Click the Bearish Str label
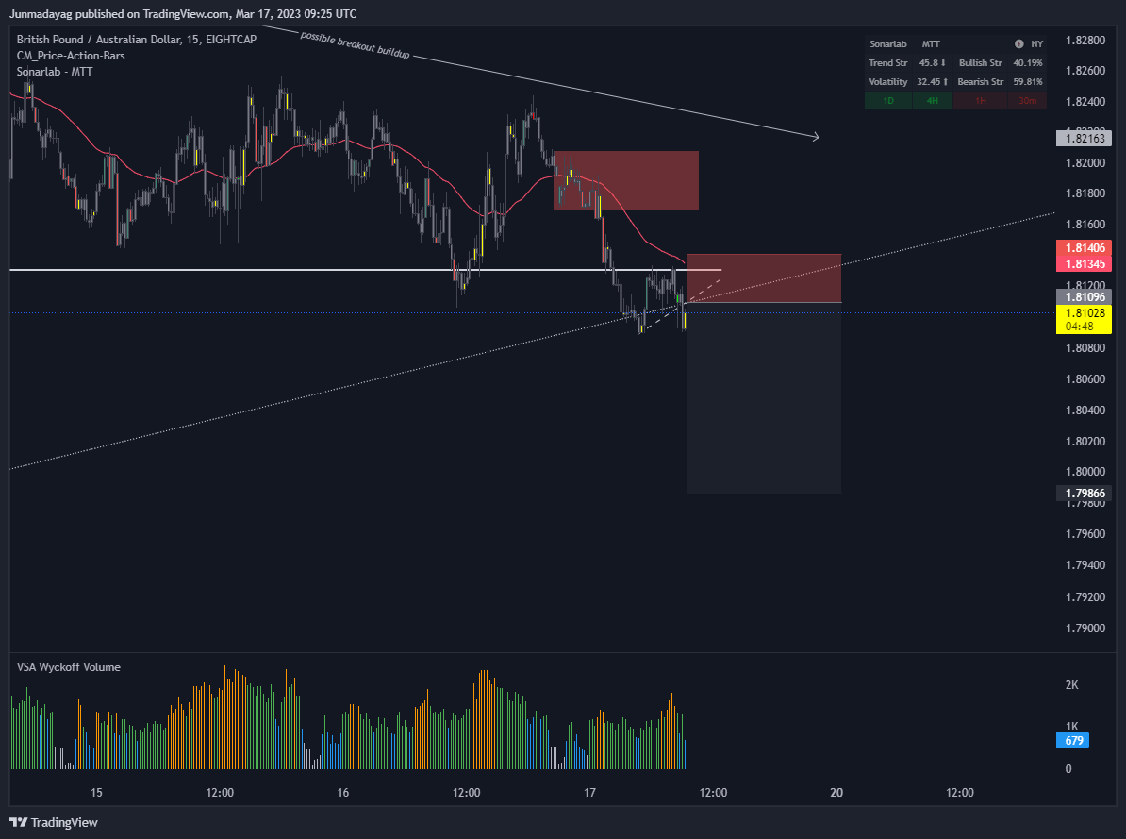 click(x=980, y=82)
